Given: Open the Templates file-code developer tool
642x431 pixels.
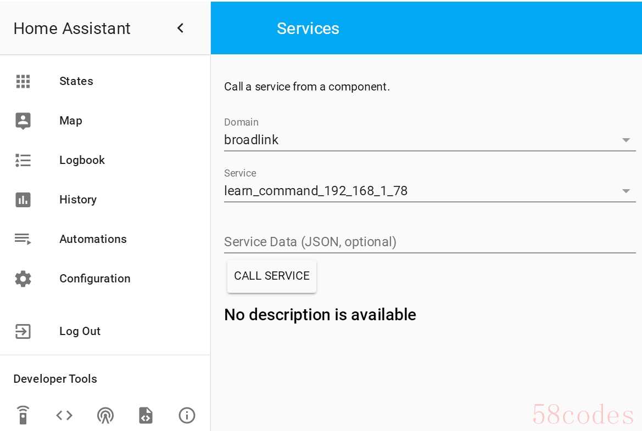Looking at the screenshot, I should 146,415.
